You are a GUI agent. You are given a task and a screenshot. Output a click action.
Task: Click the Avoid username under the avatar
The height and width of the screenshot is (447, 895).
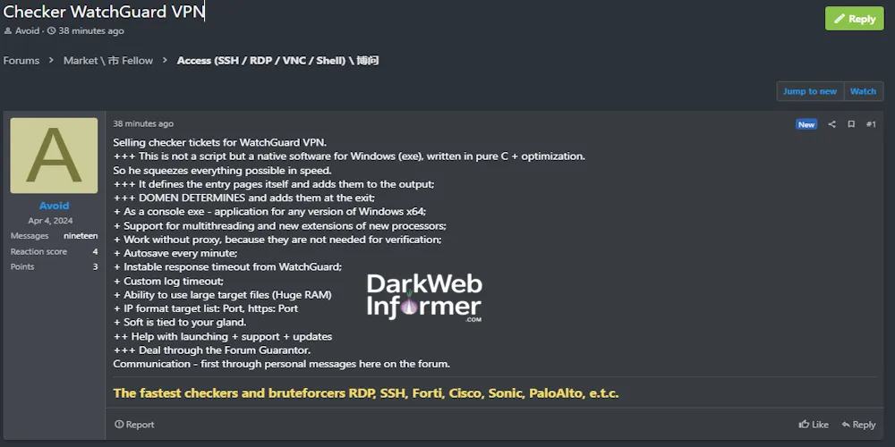coord(54,206)
